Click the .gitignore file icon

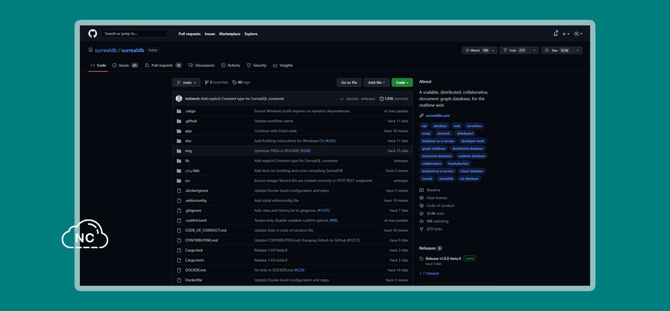pyautogui.click(x=179, y=210)
